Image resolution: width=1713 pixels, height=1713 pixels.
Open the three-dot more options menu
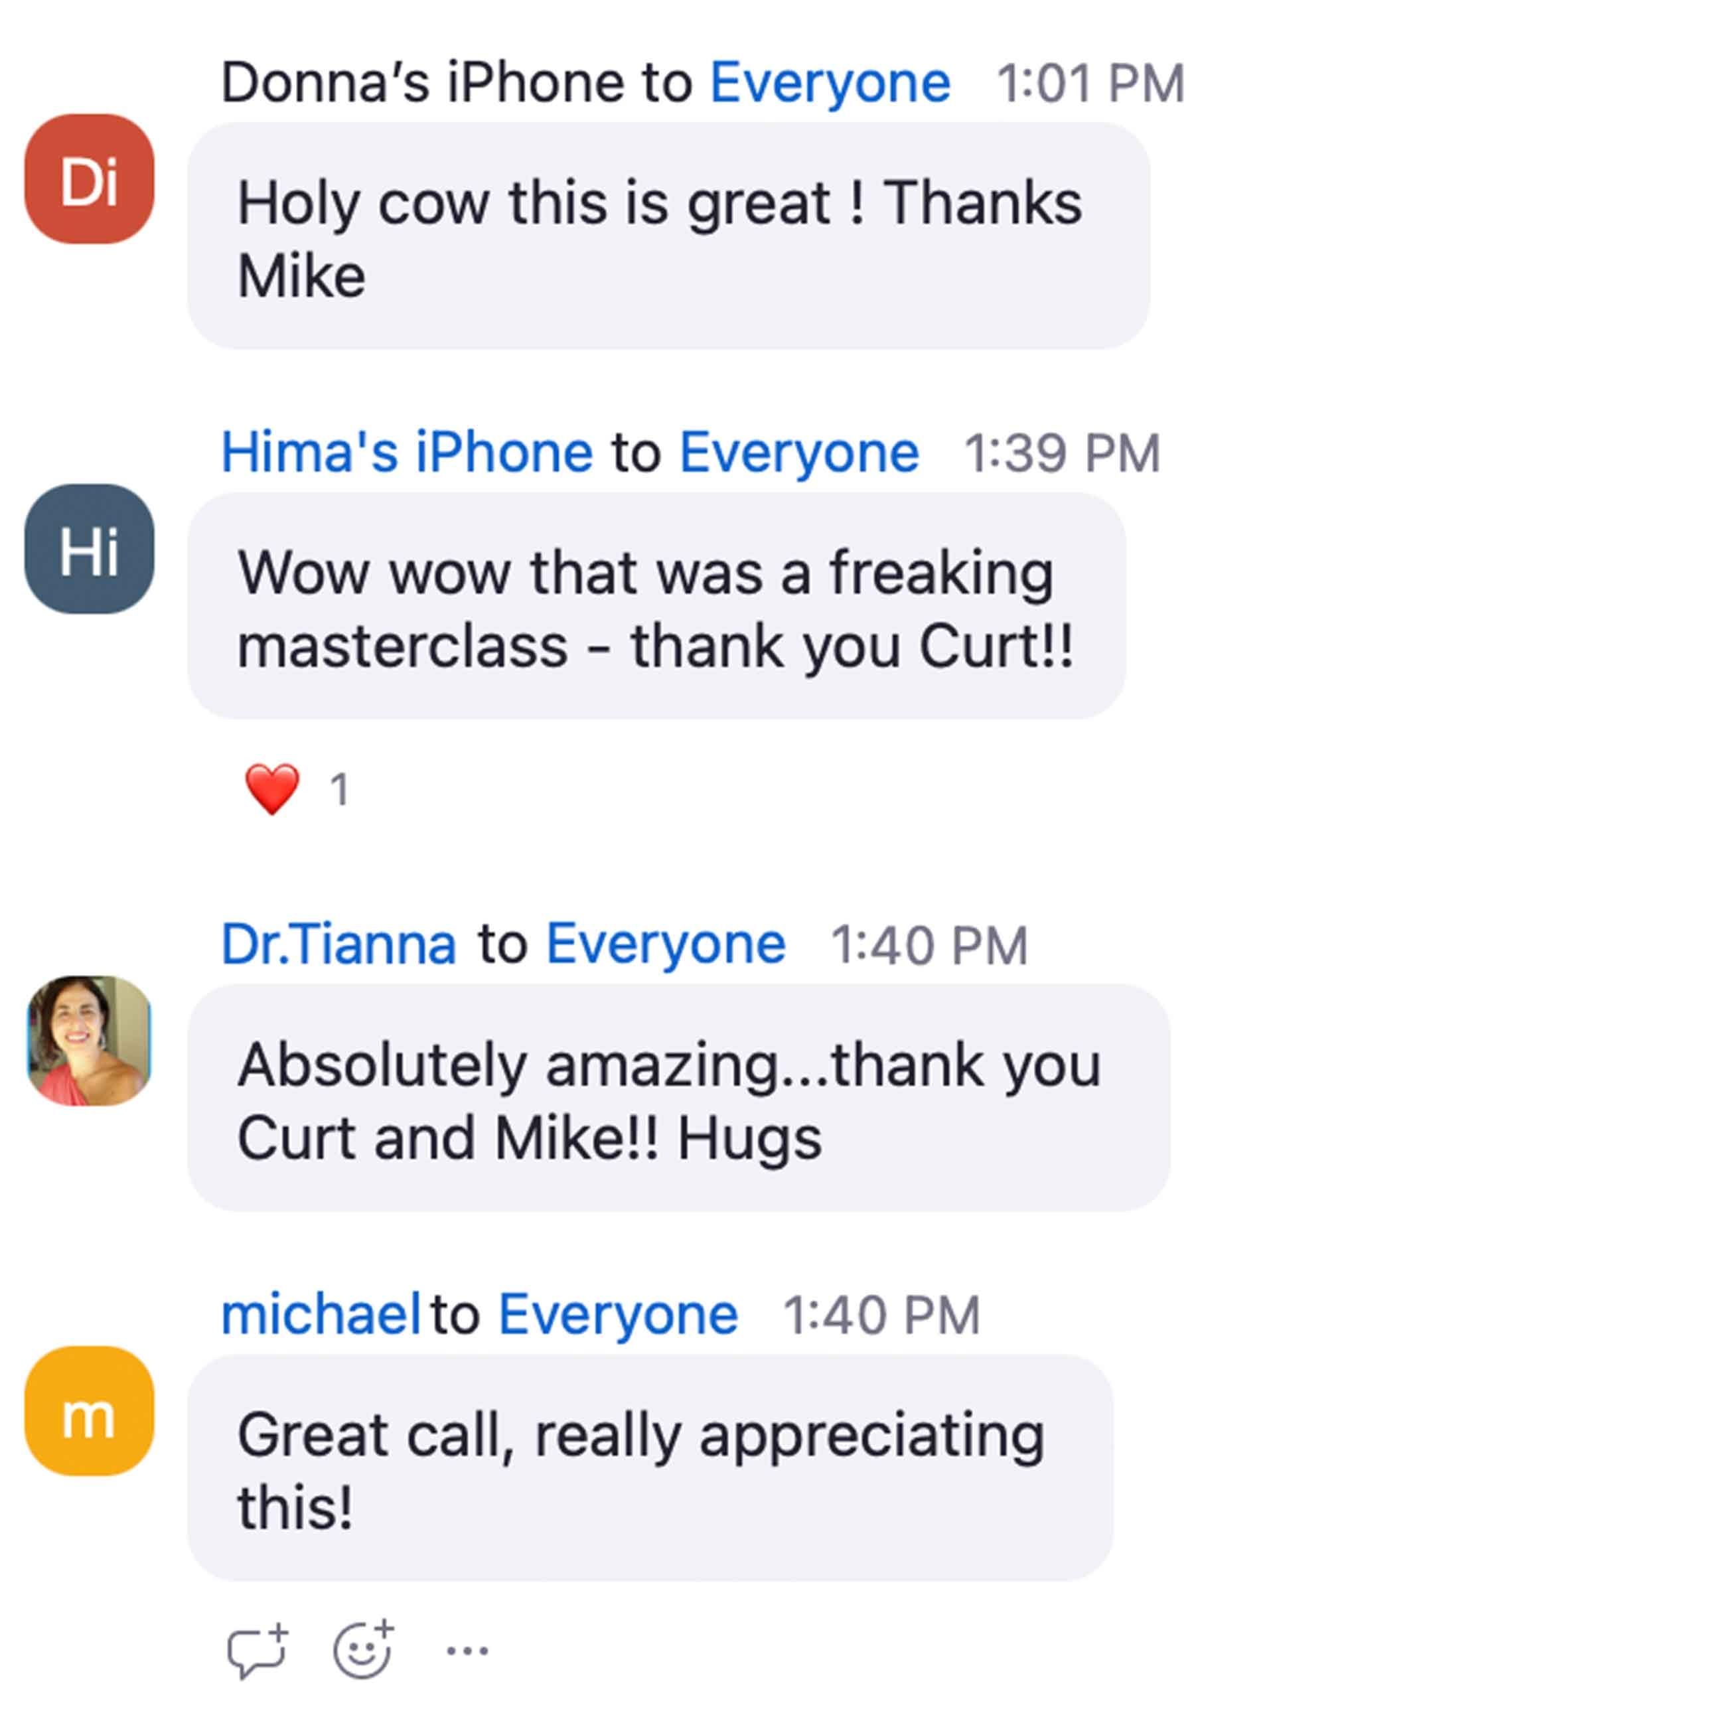(x=467, y=1651)
